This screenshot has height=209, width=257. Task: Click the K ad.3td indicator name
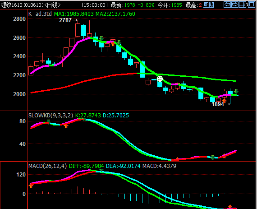click(40, 14)
